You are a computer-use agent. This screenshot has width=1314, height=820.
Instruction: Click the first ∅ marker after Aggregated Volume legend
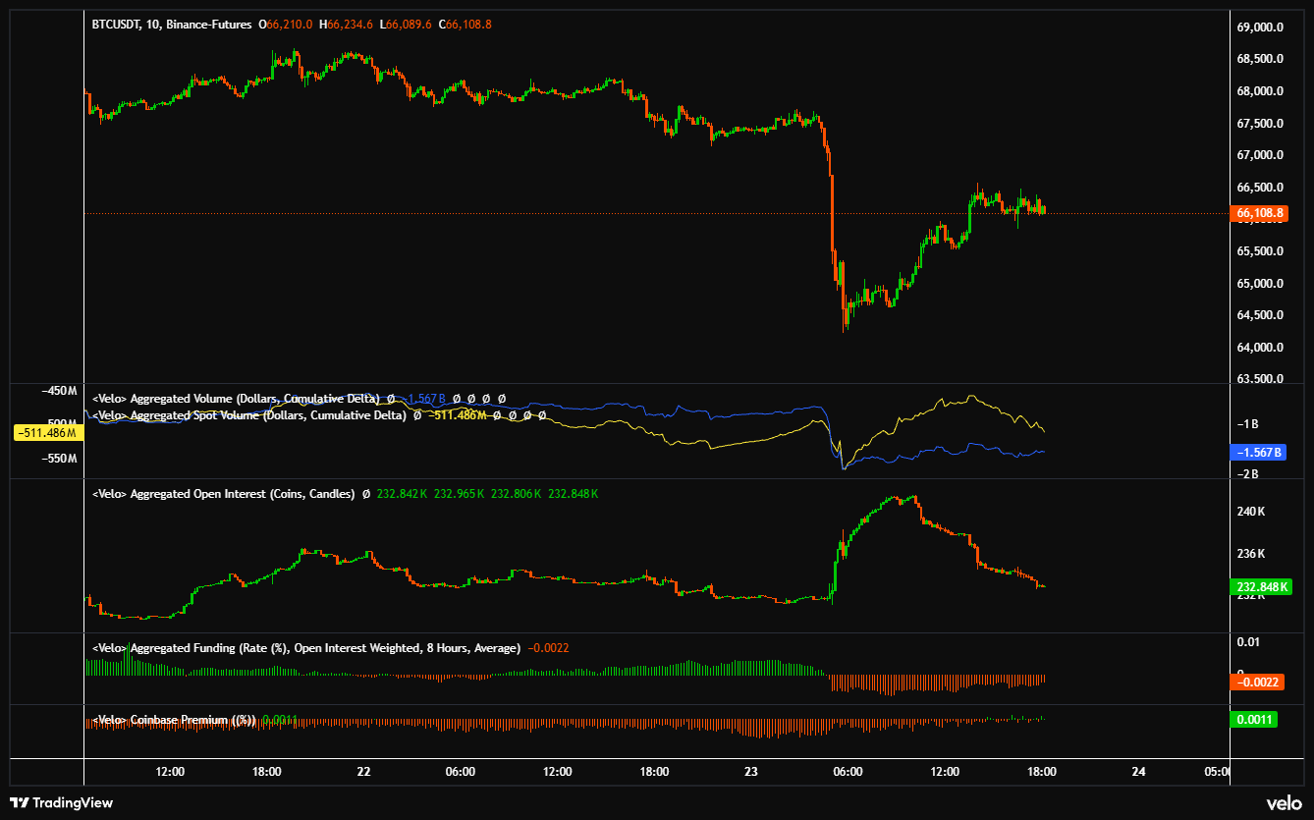(x=390, y=399)
